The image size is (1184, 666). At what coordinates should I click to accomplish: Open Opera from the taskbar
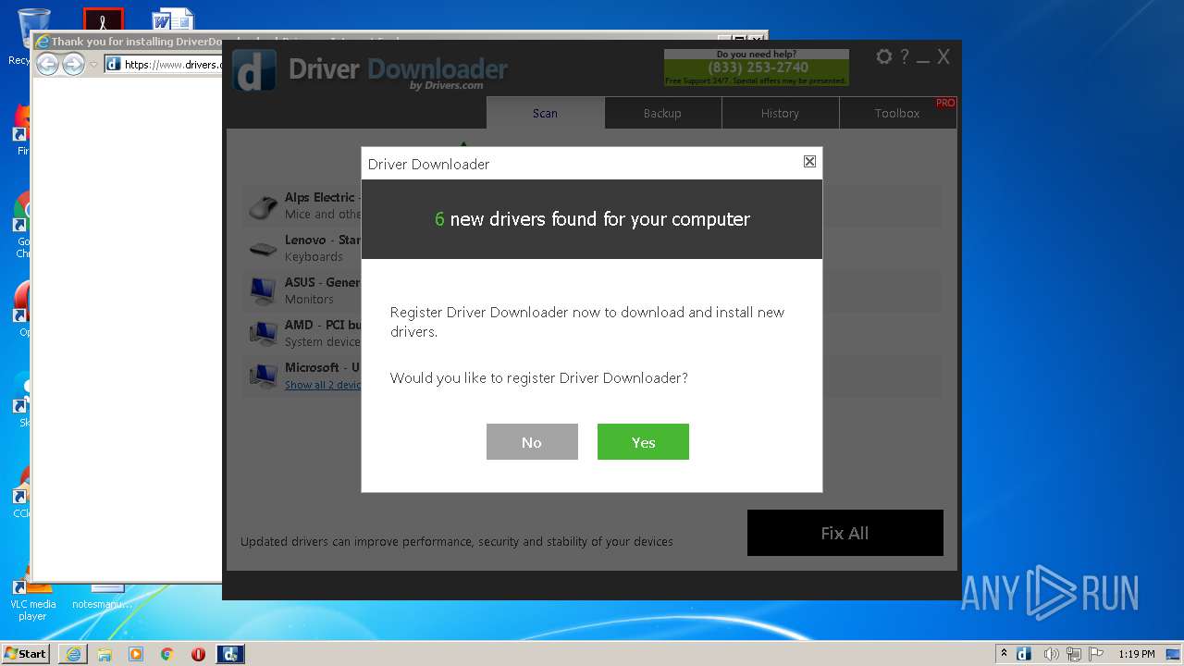click(x=198, y=654)
